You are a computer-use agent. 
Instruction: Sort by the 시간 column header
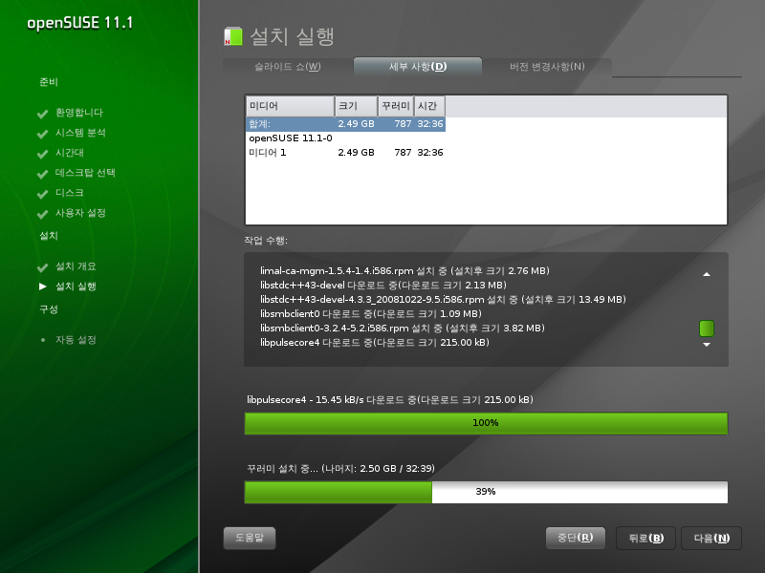tap(429, 106)
